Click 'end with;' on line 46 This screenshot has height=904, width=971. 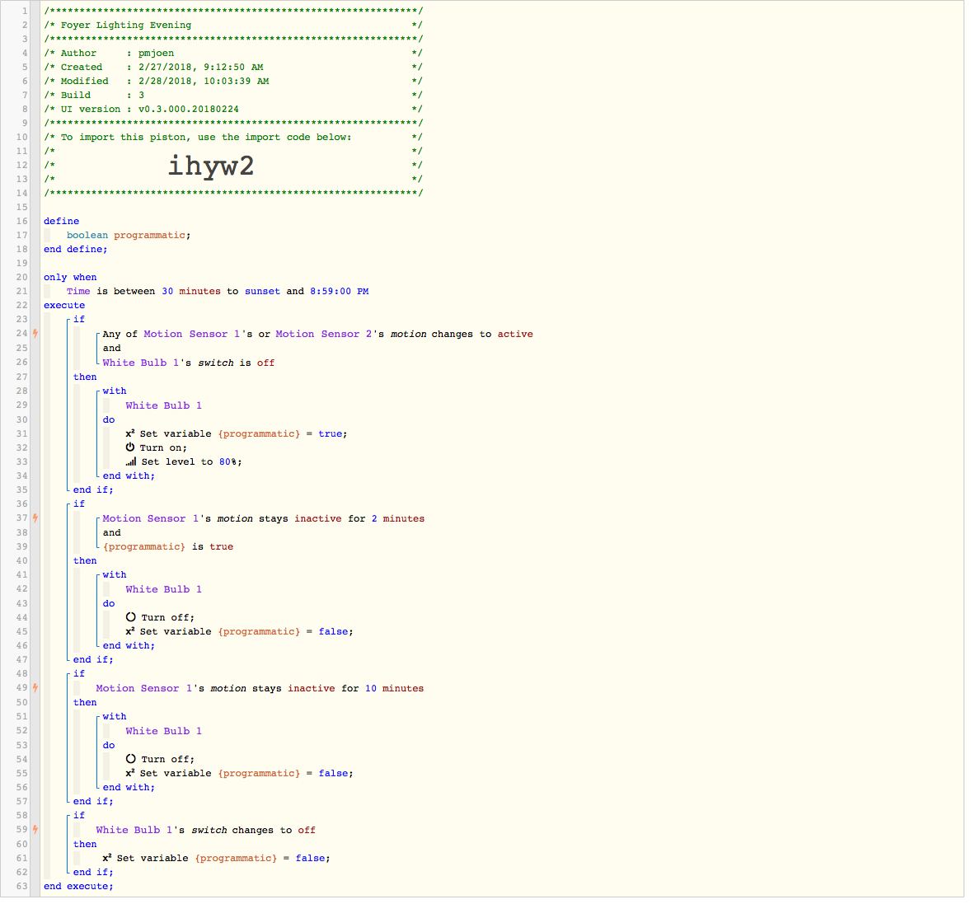click(129, 645)
